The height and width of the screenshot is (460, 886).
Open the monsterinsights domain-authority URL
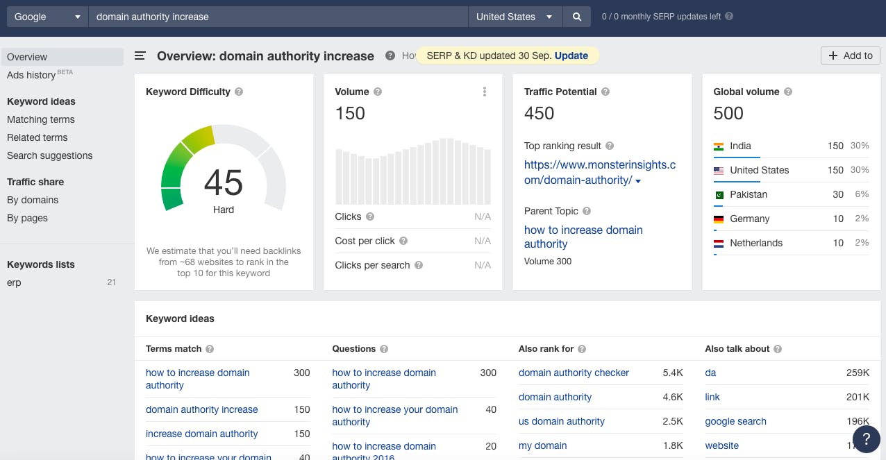pos(600,173)
